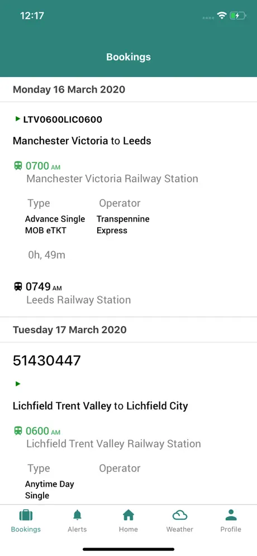Select booking reference 51430447
The height and width of the screenshot is (556, 257).
pos(47,361)
